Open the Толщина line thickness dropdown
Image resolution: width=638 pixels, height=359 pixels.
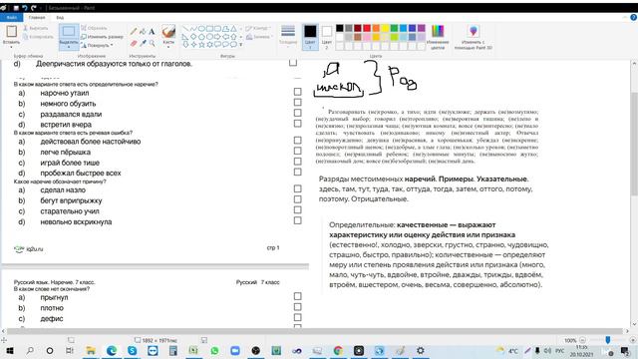[288, 35]
